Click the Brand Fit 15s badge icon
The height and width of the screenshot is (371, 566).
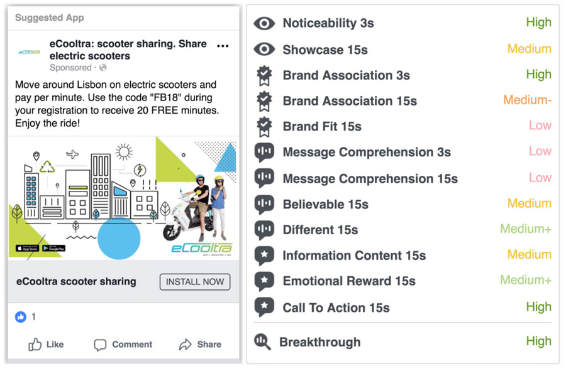[x=264, y=127]
